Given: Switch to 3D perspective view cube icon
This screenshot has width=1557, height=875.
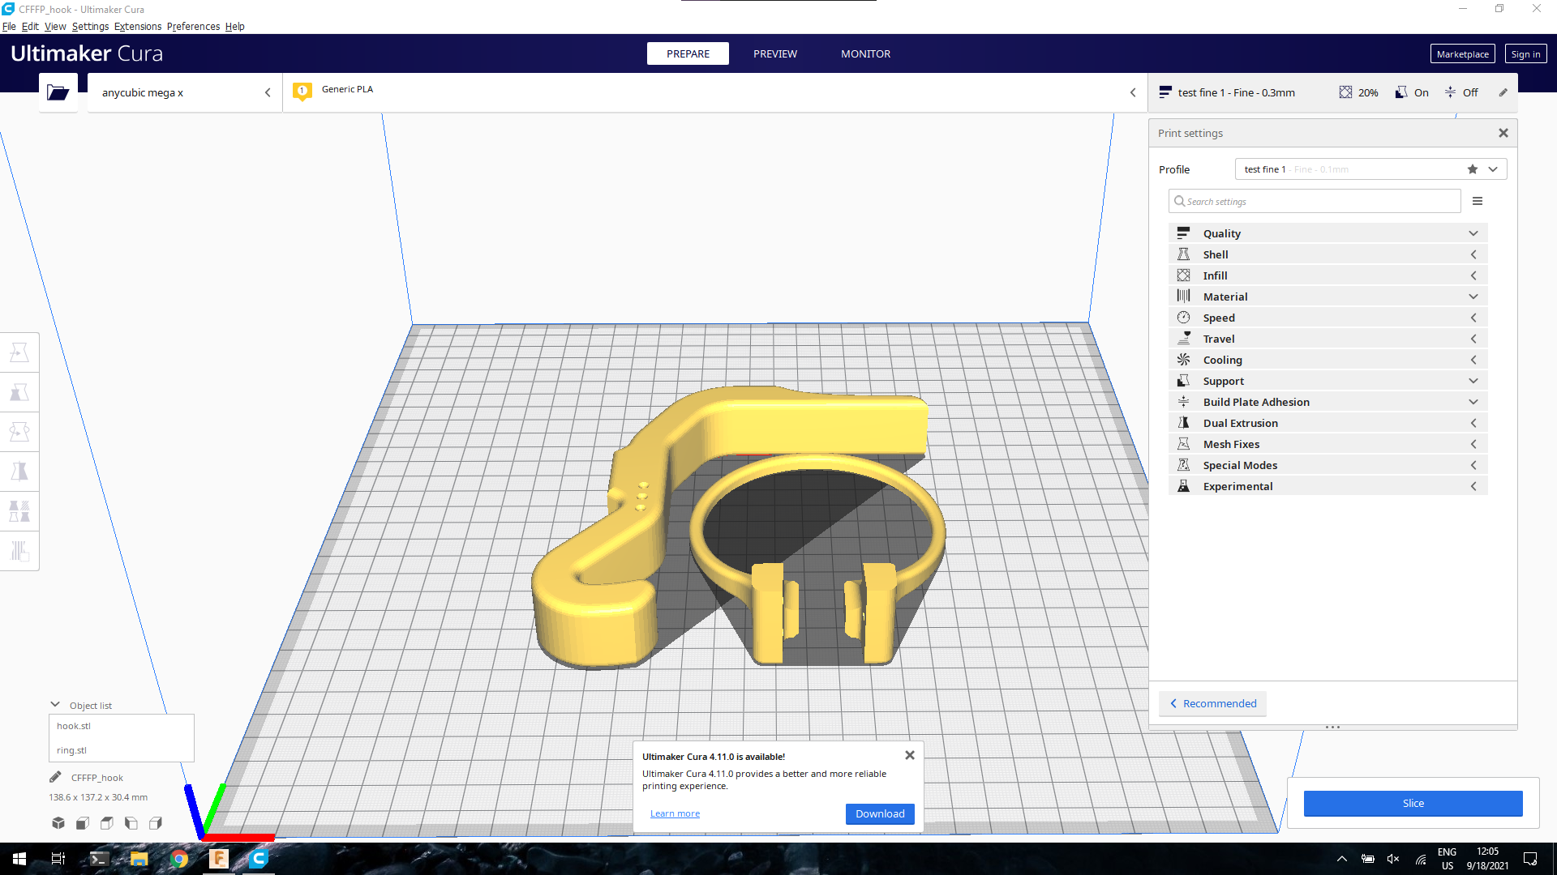Looking at the screenshot, I should point(58,823).
